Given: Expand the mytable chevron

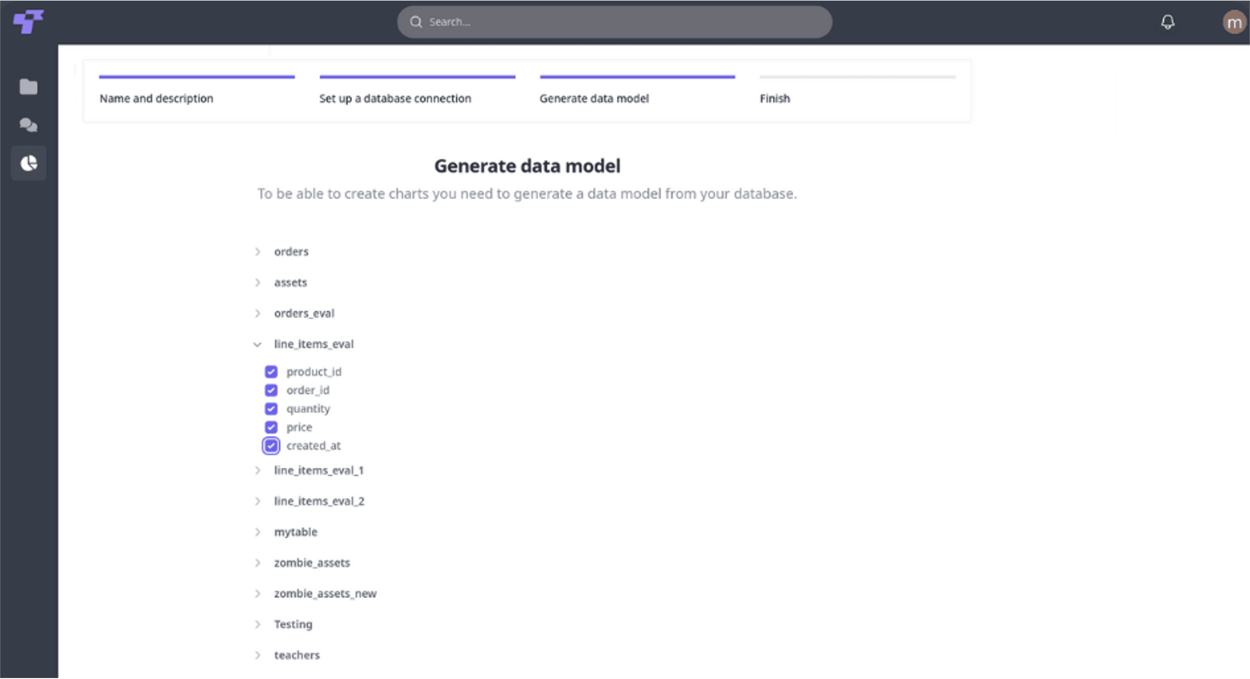Looking at the screenshot, I should click(258, 532).
